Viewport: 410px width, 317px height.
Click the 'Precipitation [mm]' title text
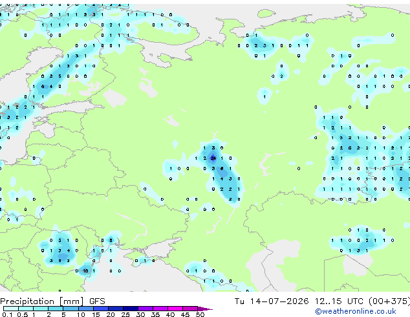[x=42, y=301]
